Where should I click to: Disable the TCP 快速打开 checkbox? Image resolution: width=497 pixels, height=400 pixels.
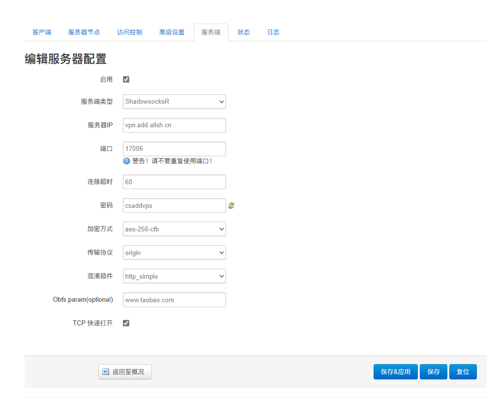click(x=126, y=323)
